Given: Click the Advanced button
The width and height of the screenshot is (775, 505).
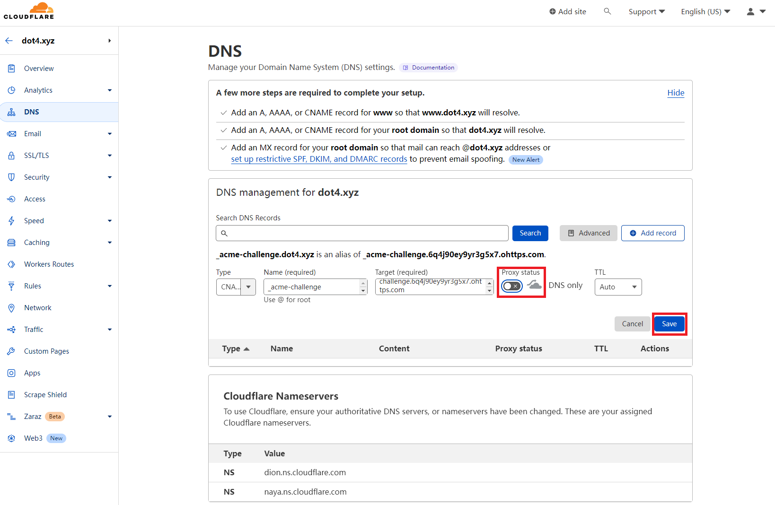Looking at the screenshot, I should point(588,233).
